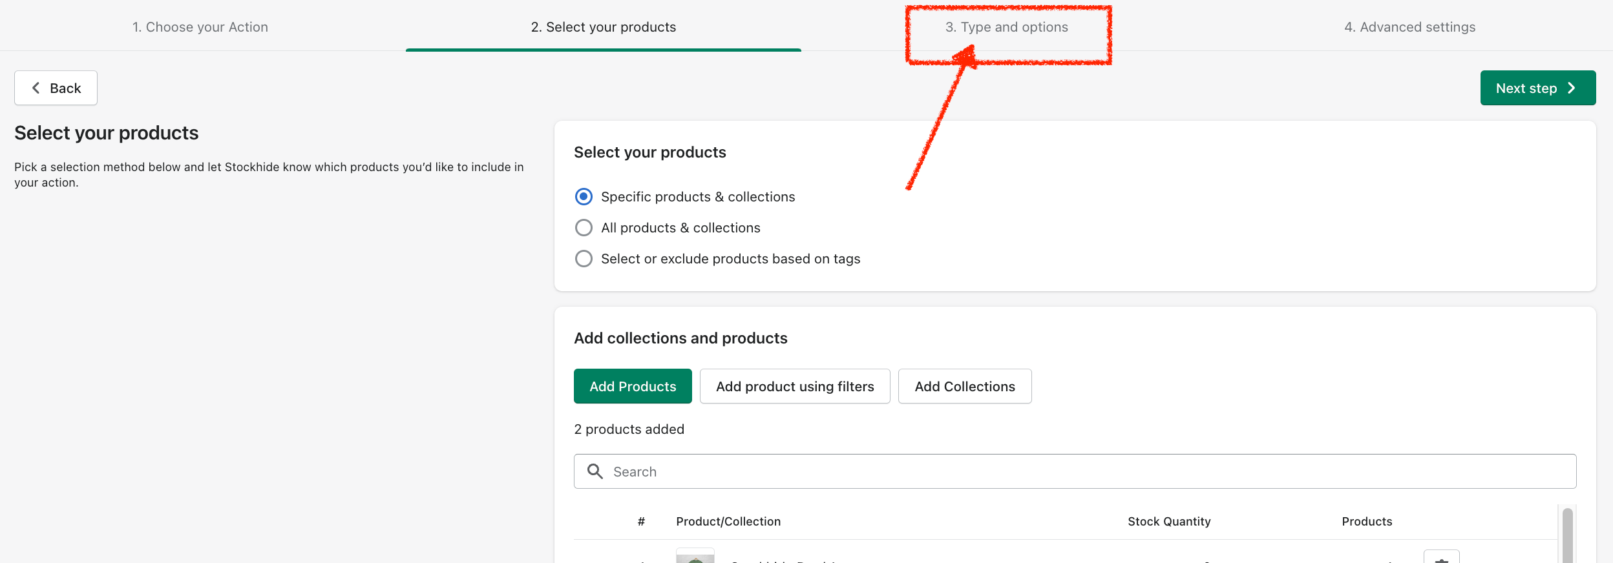
Task: Select Specific products & collections radio
Action: (x=584, y=197)
